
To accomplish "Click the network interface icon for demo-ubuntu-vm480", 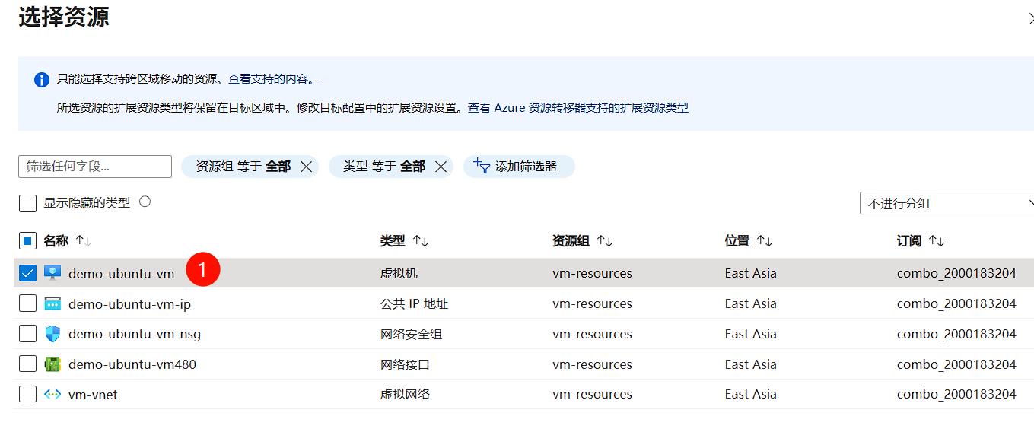I will pyautogui.click(x=52, y=364).
